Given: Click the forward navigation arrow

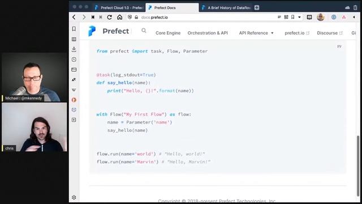Looking at the screenshot, I should coord(84,17).
